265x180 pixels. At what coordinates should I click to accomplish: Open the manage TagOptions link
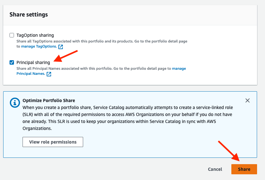39,46
